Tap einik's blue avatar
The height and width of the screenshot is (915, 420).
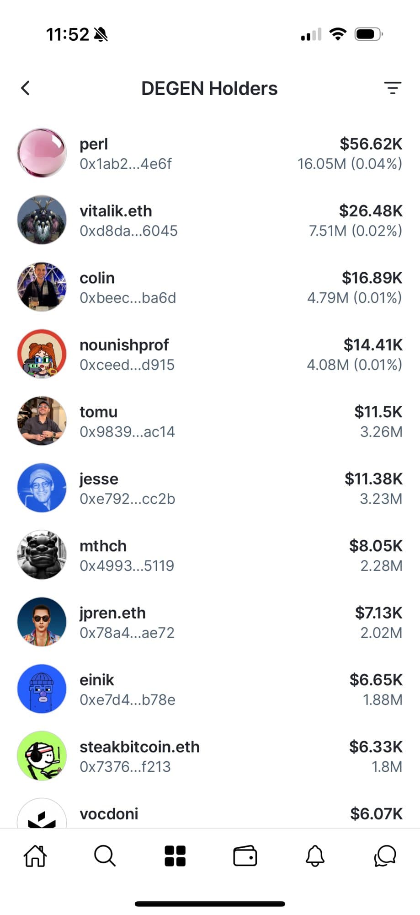click(42, 689)
